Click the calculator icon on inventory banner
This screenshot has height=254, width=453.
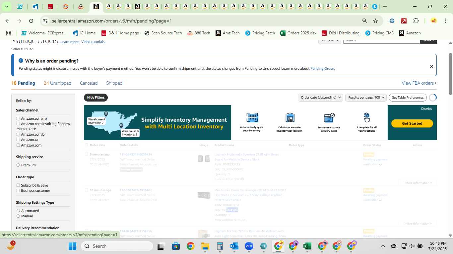pos(290,117)
